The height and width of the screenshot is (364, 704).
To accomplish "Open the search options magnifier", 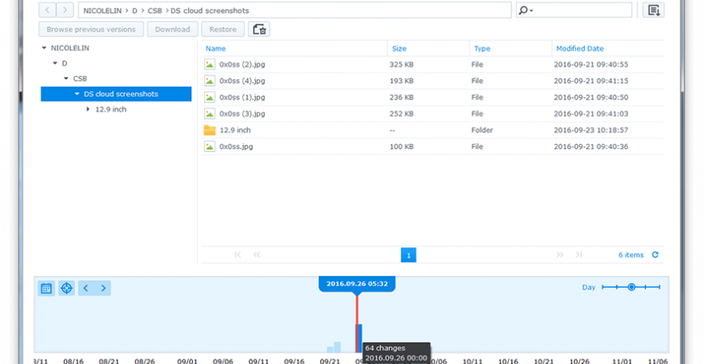I will tap(525, 11).
